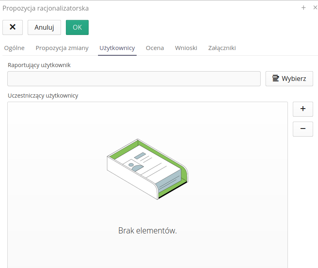Click the black X discard button
Viewport: 318px width, 268px height.
click(13, 27)
